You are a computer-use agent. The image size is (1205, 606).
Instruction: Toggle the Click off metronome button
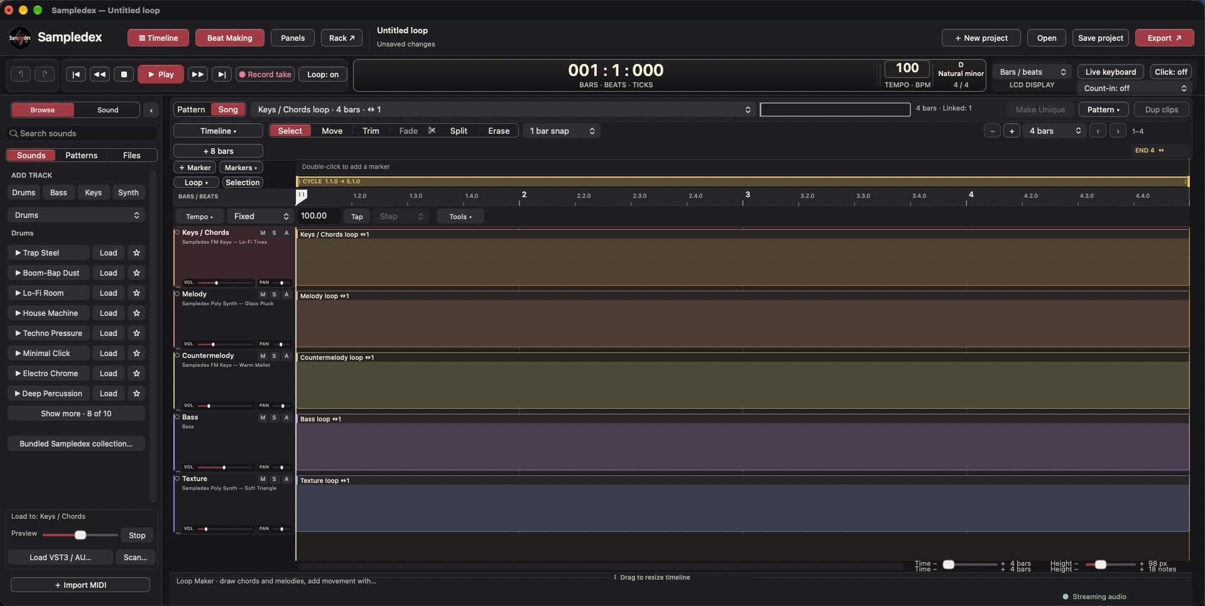coord(1171,72)
